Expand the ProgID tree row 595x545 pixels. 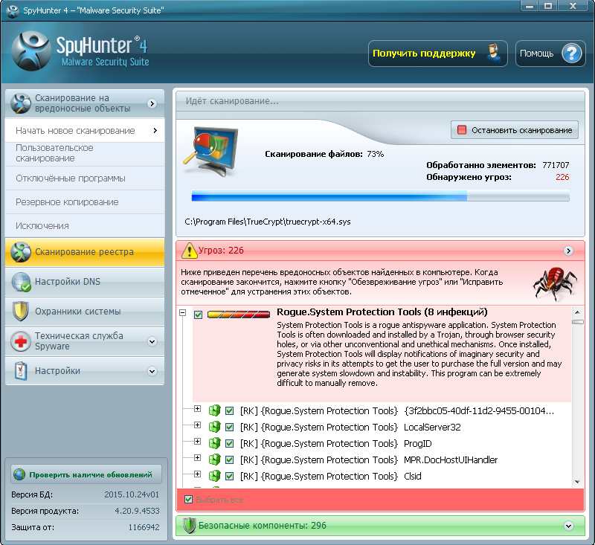click(197, 441)
